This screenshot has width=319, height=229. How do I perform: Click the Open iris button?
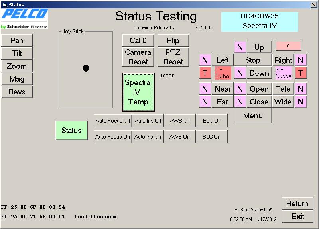coord(259,89)
